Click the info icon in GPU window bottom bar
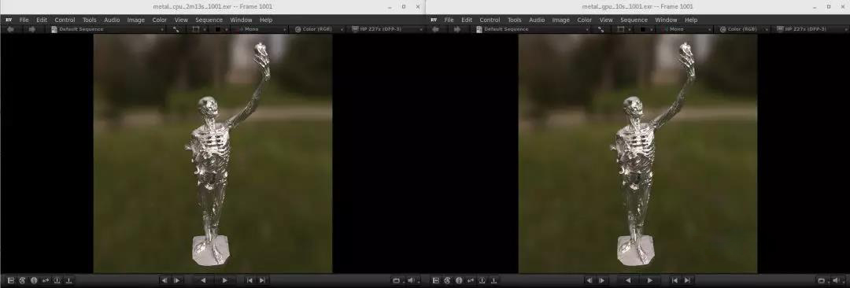This screenshot has width=850, height=288. pyautogui.click(x=459, y=280)
